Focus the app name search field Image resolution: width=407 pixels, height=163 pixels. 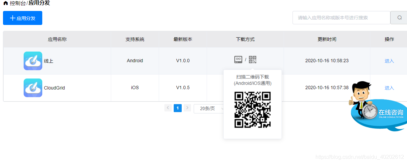point(341,18)
